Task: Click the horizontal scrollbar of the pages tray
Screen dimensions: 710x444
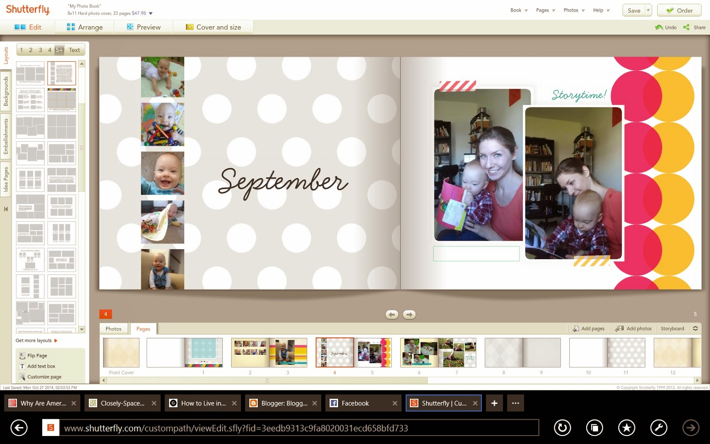Action: point(267,381)
